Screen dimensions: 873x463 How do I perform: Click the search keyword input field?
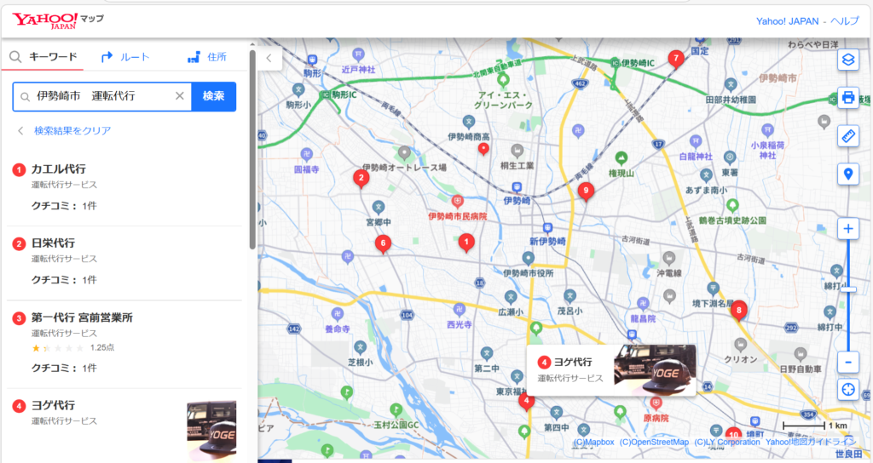[x=101, y=96]
